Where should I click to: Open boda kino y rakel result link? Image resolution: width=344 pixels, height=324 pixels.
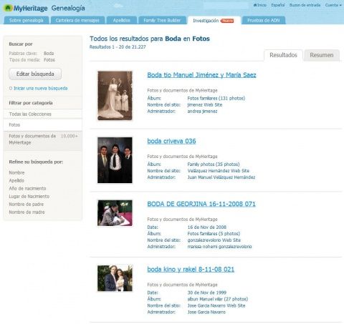[x=191, y=270]
